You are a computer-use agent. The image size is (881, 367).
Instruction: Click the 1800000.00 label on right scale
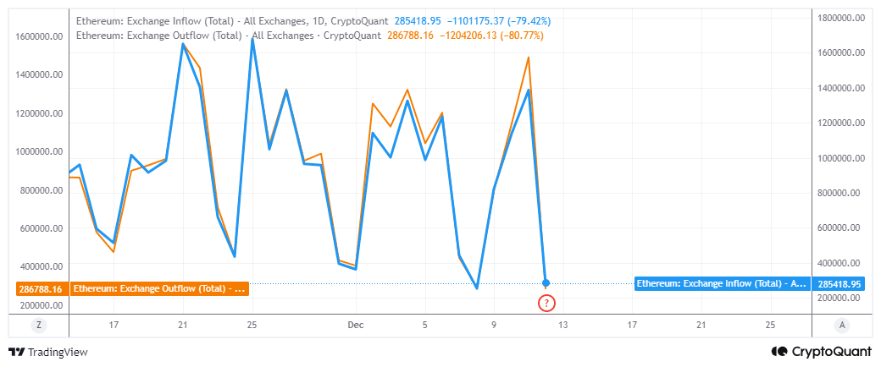pos(839,17)
